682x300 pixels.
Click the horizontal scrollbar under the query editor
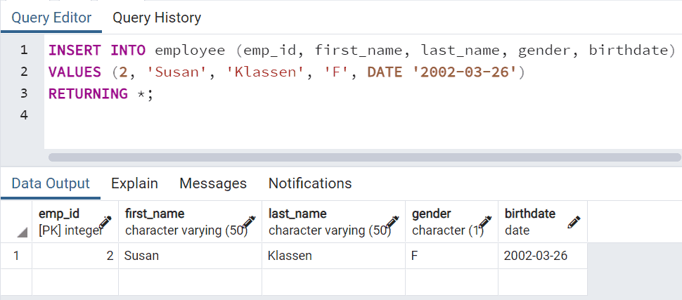point(365,157)
